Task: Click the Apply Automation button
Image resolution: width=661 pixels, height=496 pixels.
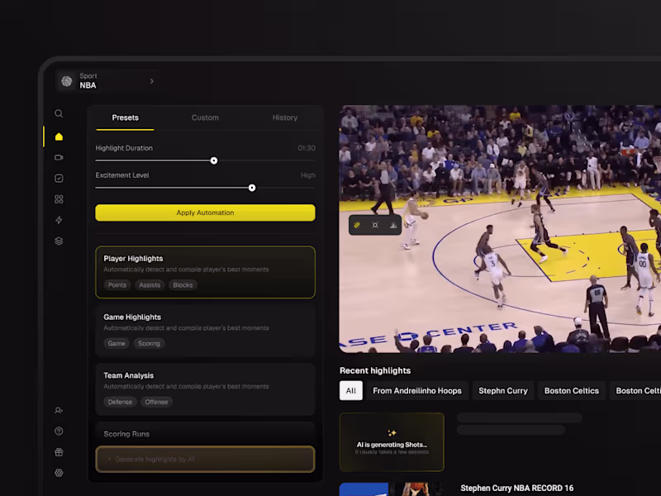Action: (x=205, y=212)
